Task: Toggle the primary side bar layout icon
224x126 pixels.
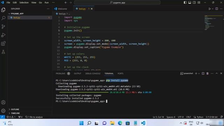Action: pyautogui.click(x=185, y=2)
